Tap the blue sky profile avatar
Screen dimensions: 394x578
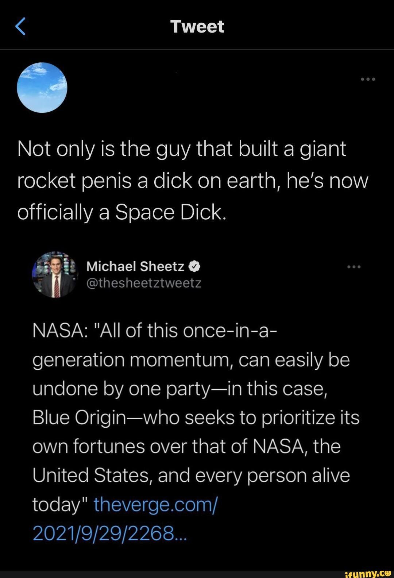pos(42,88)
